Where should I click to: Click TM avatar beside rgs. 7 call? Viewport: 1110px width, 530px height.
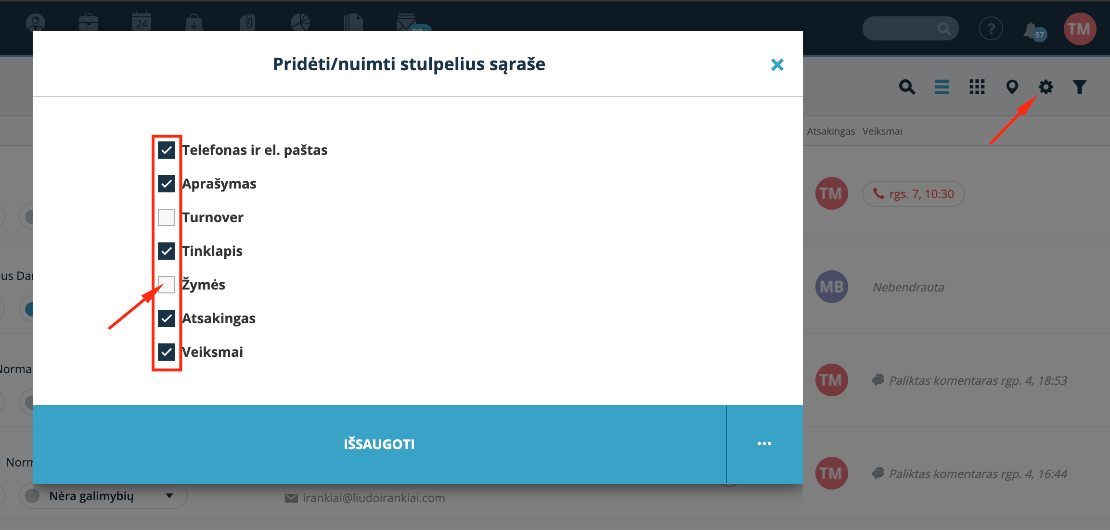tap(832, 194)
